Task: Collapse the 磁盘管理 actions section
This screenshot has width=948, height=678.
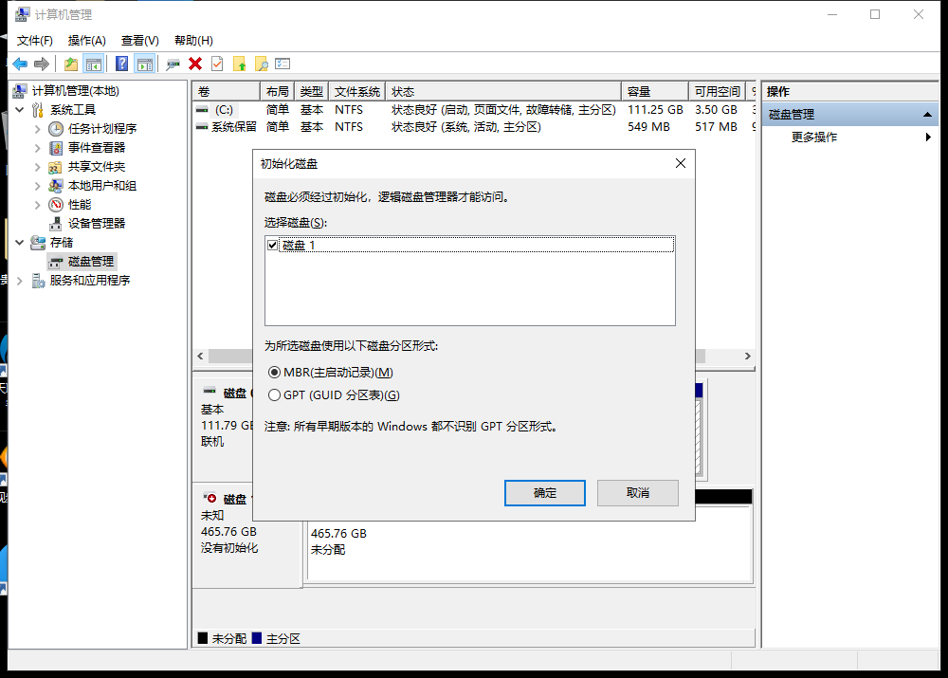Action: [x=927, y=115]
